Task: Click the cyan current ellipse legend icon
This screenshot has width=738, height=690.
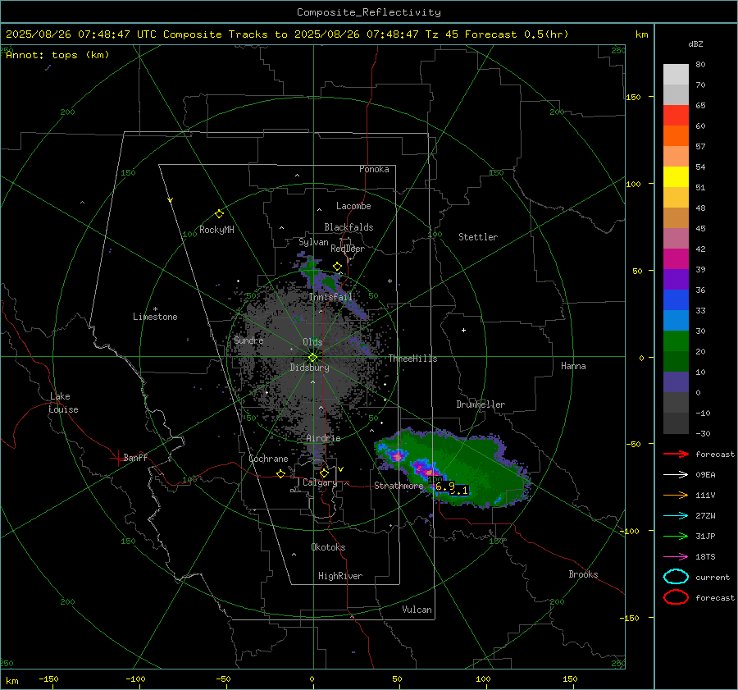Action: pyautogui.click(x=676, y=577)
